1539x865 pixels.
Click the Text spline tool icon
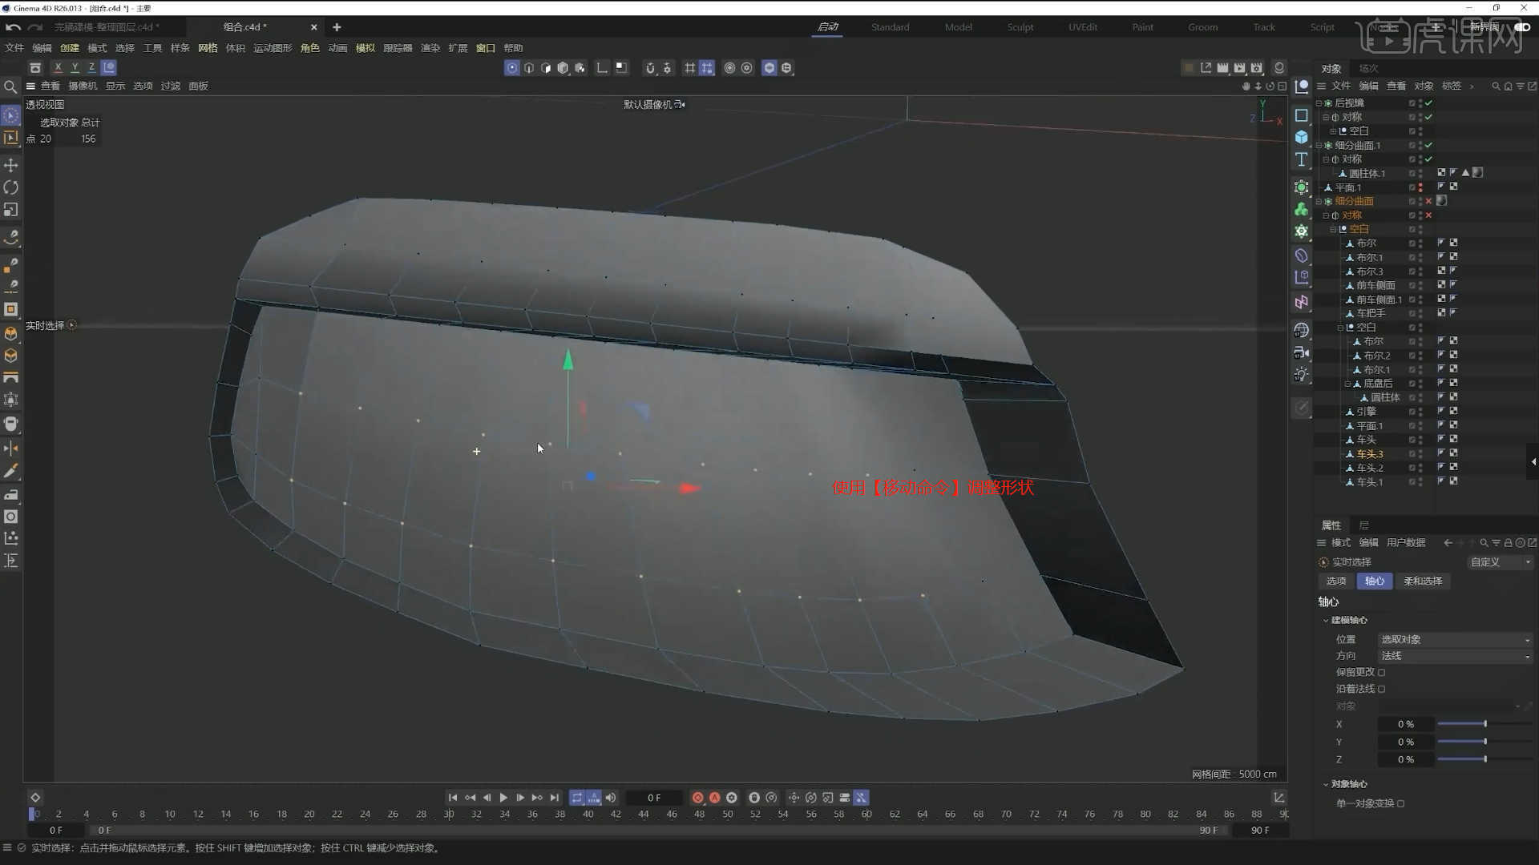pyautogui.click(x=1301, y=160)
